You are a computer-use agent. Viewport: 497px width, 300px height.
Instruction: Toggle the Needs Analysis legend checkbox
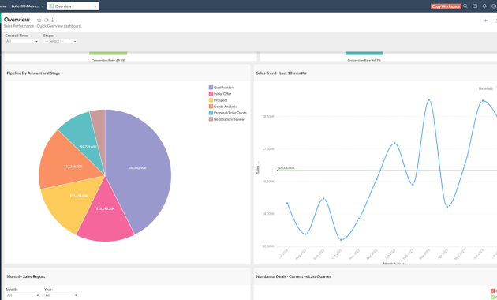[211, 107]
